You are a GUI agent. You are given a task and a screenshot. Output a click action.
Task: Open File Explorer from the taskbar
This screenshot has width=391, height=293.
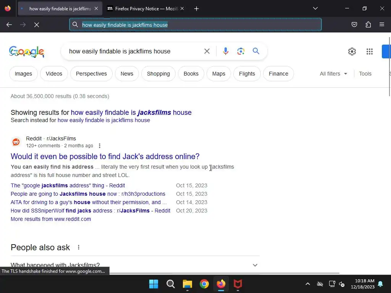[x=187, y=284]
